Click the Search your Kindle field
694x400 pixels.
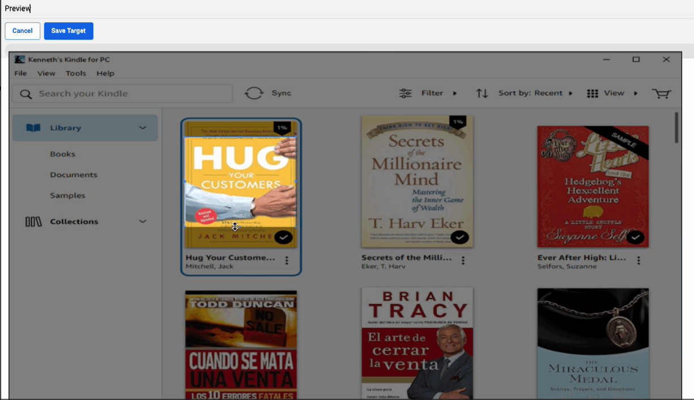pyautogui.click(x=130, y=93)
